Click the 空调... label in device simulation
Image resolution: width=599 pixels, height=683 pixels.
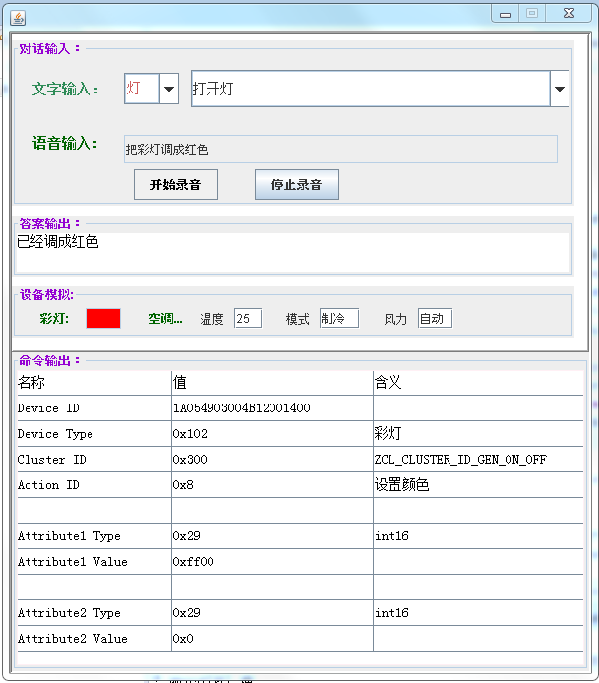point(165,319)
